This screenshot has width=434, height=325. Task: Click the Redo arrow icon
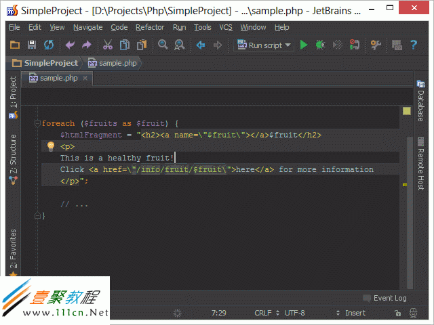tap(87, 45)
